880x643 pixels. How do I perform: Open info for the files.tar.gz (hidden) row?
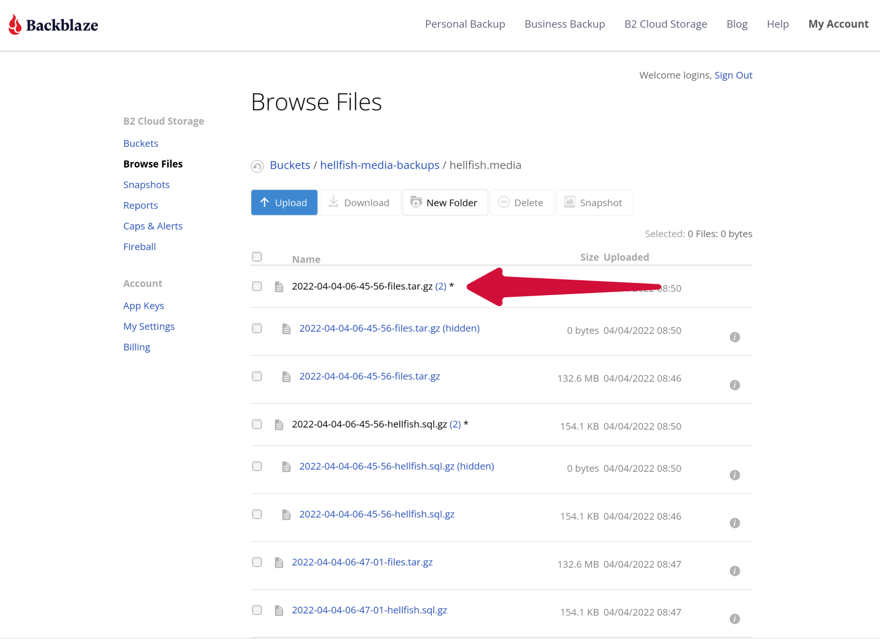[x=735, y=337]
